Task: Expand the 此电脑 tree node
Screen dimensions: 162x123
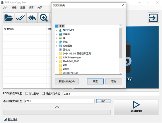Action: 56,34
